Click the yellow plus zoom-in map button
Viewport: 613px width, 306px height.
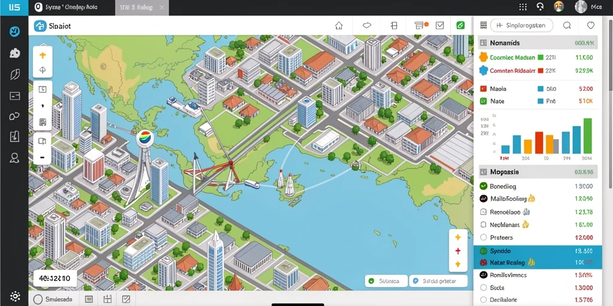43,56
